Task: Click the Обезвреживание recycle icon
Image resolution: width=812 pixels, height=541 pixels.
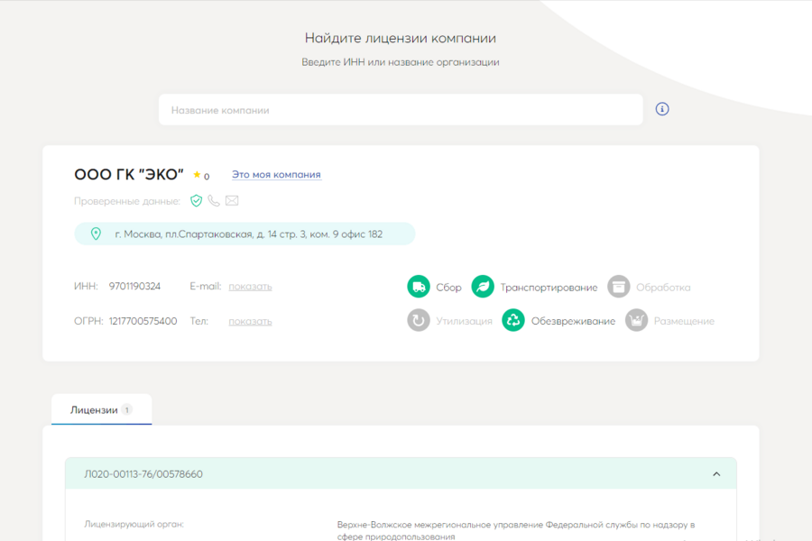Action: click(x=513, y=320)
